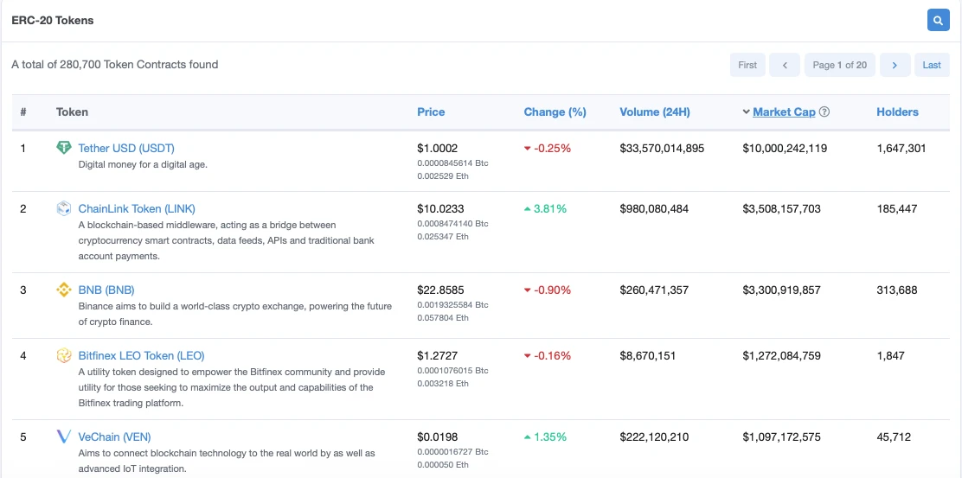The image size is (962, 478).
Task: Click holders count 185,447
Action: (x=897, y=208)
